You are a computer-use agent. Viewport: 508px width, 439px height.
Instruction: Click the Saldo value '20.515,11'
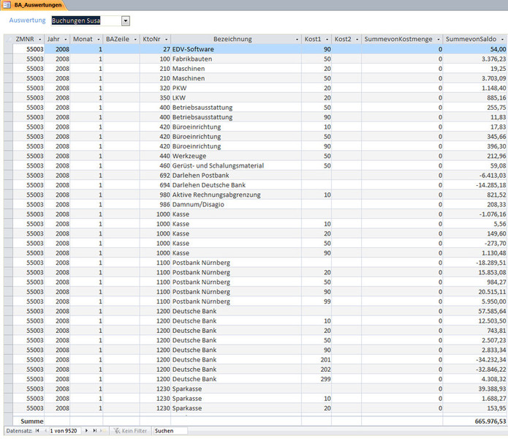pos(475,291)
